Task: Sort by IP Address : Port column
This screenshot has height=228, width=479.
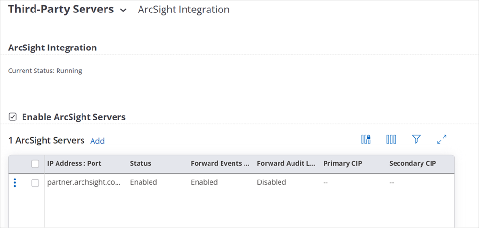Action: (x=74, y=163)
